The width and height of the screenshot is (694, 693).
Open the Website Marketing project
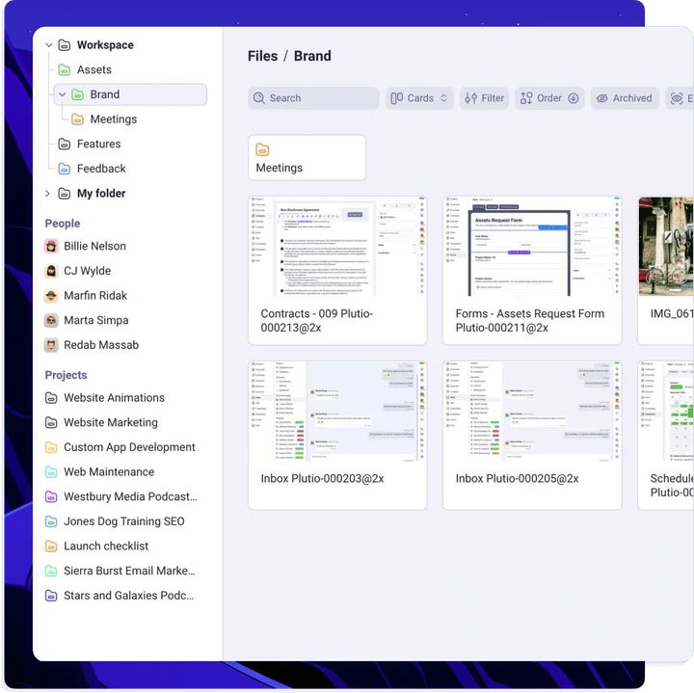(x=110, y=422)
